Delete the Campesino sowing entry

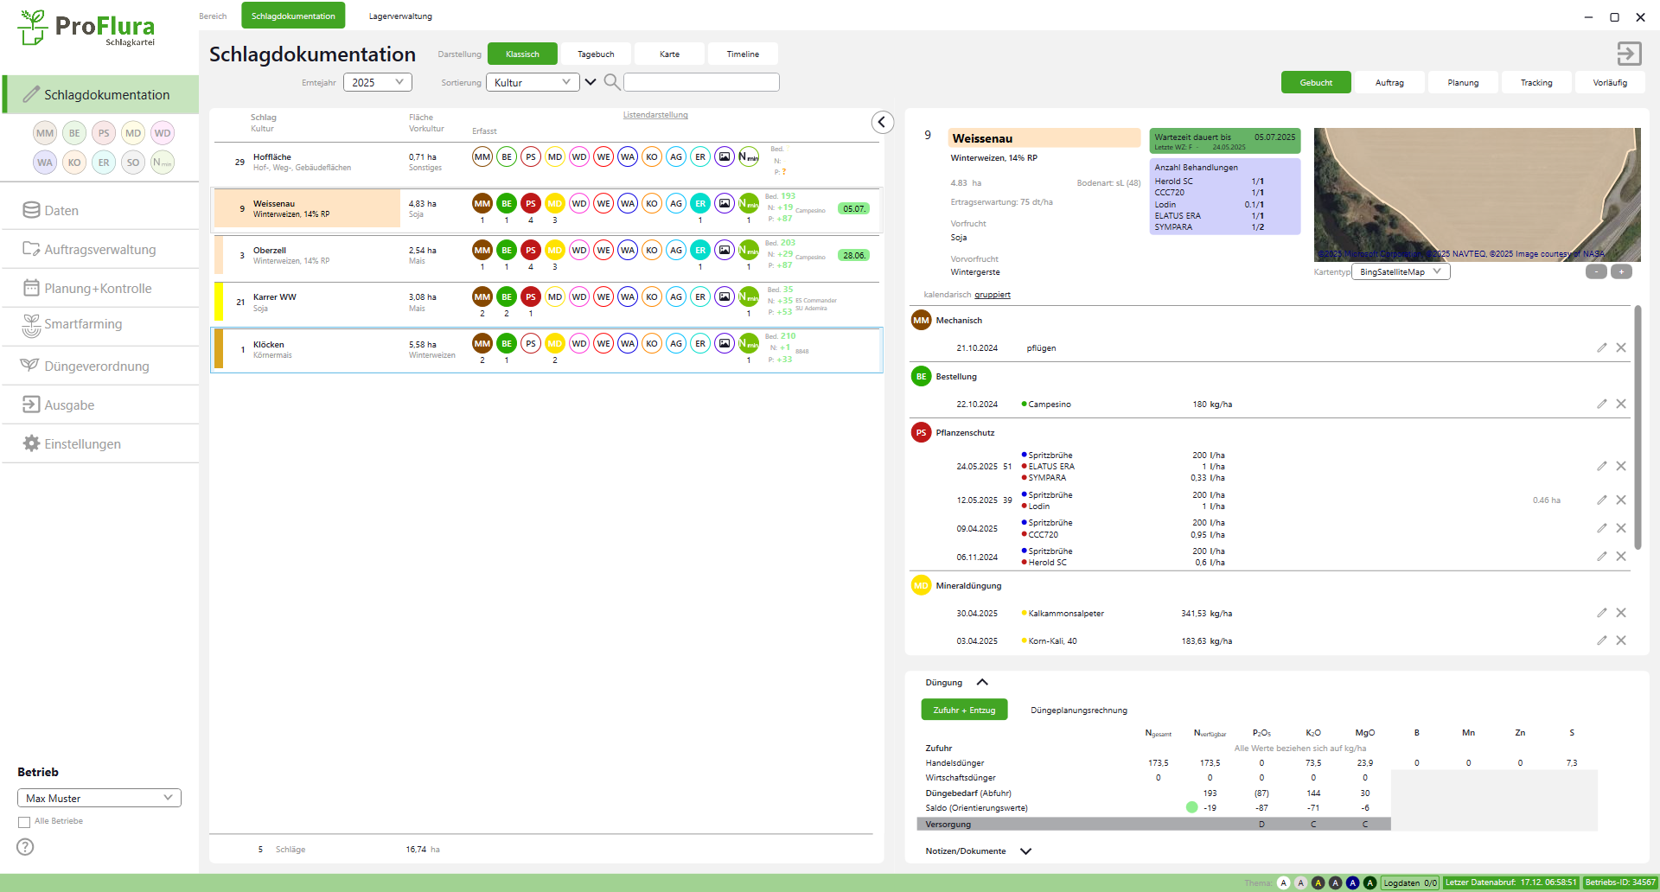click(1621, 404)
